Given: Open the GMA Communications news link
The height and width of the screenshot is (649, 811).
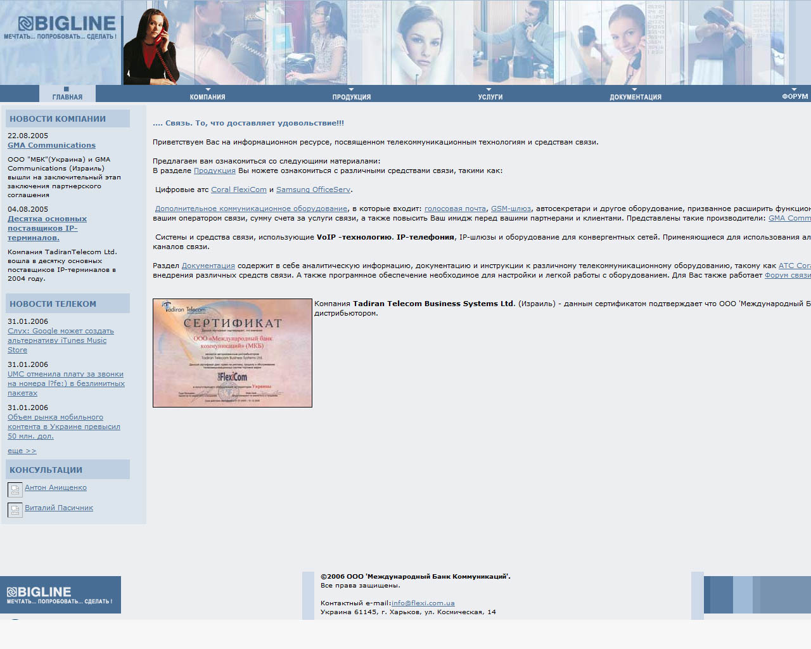Looking at the screenshot, I should [51, 145].
